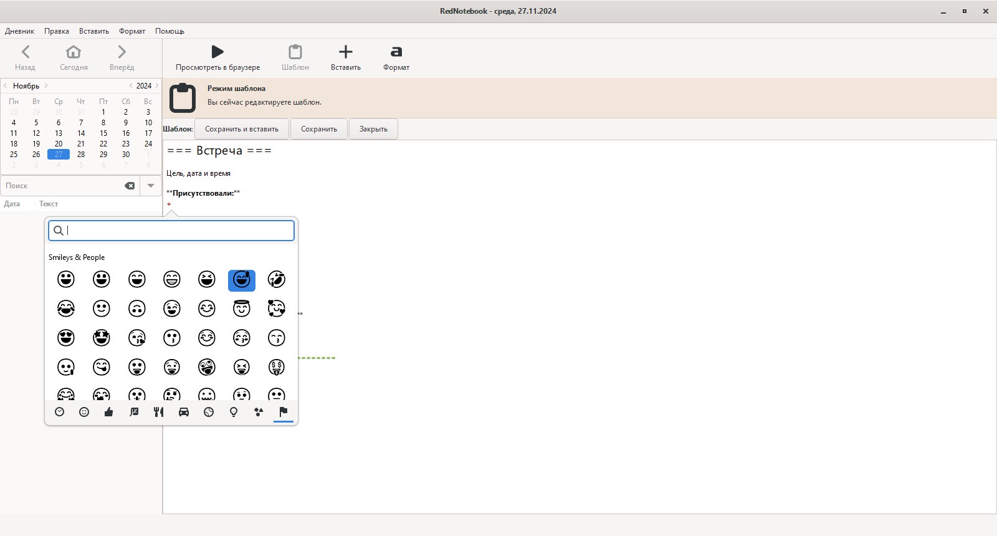Click the Сохранить template button
The height and width of the screenshot is (536, 997).
pyautogui.click(x=319, y=129)
